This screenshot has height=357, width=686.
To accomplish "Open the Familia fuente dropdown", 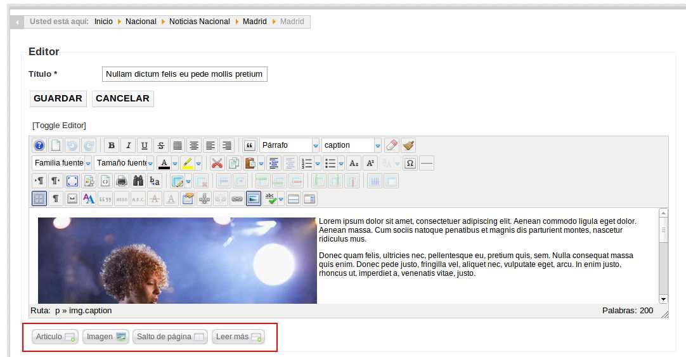I will point(61,163).
